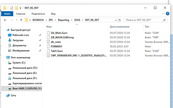Open Локальный диск (D:)
The image size is (173, 108).
tap(25, 68)
